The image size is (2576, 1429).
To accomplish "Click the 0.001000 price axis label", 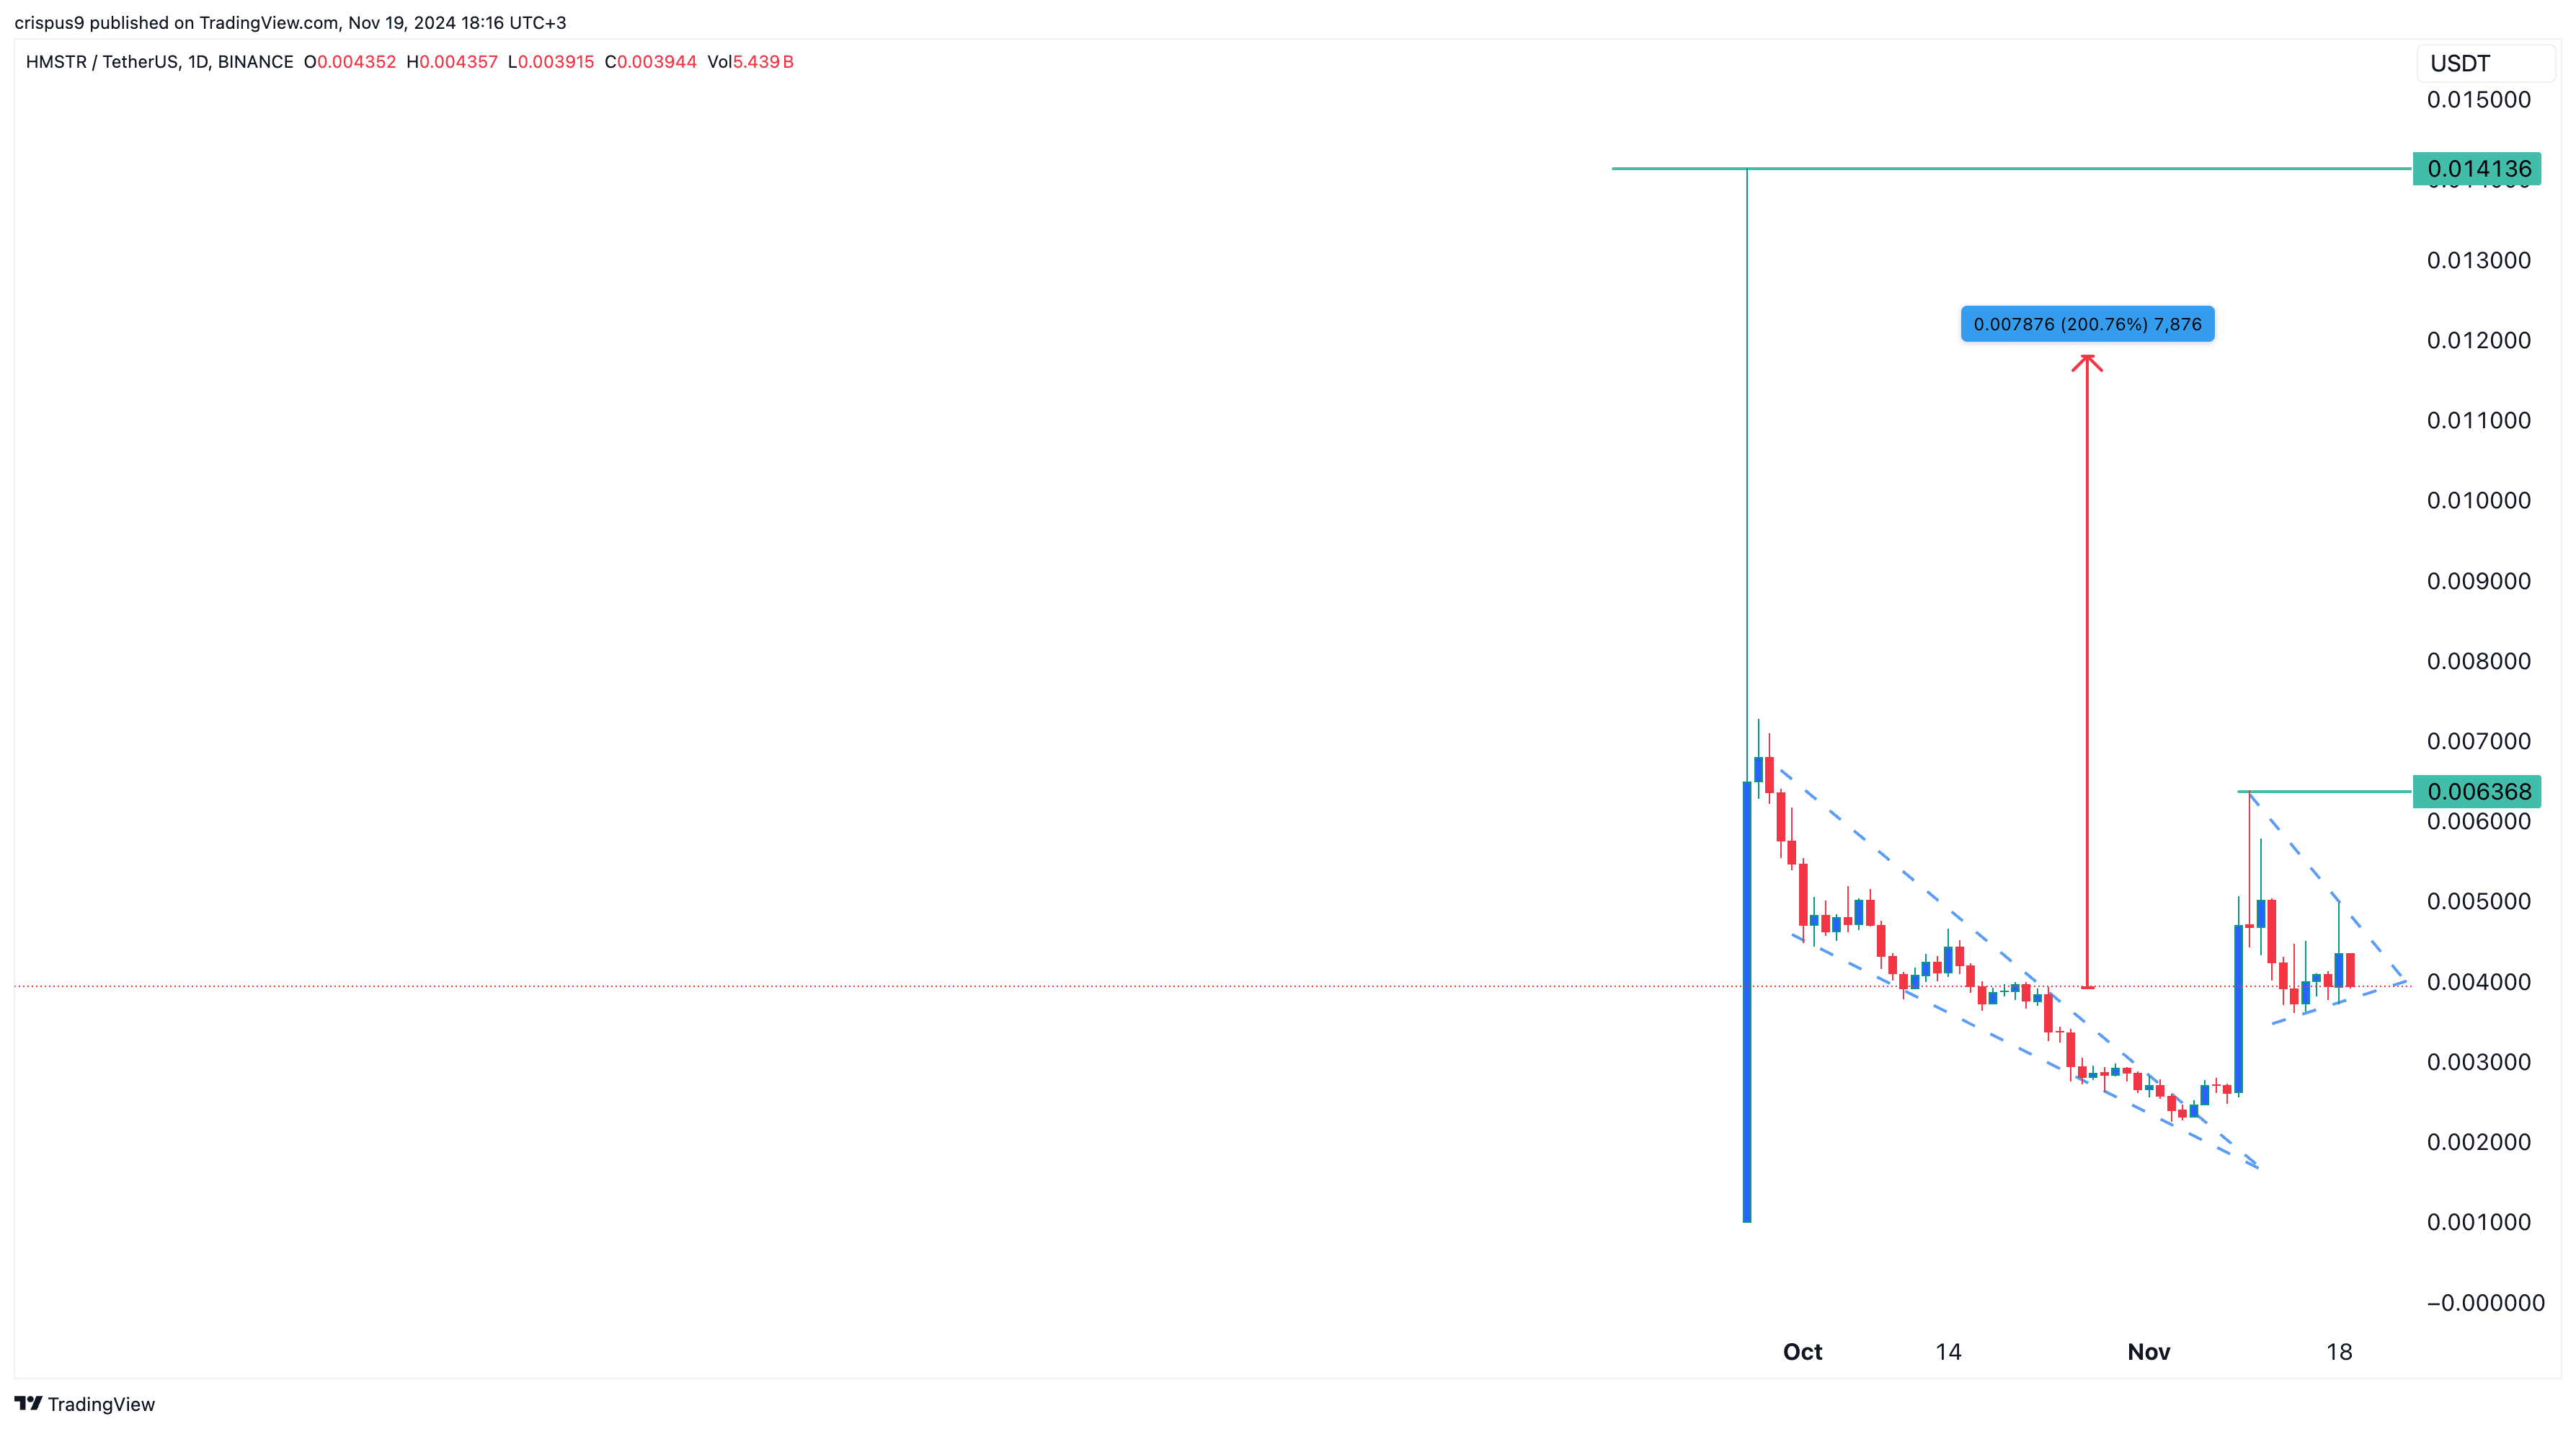I will pos(2478,1222).
